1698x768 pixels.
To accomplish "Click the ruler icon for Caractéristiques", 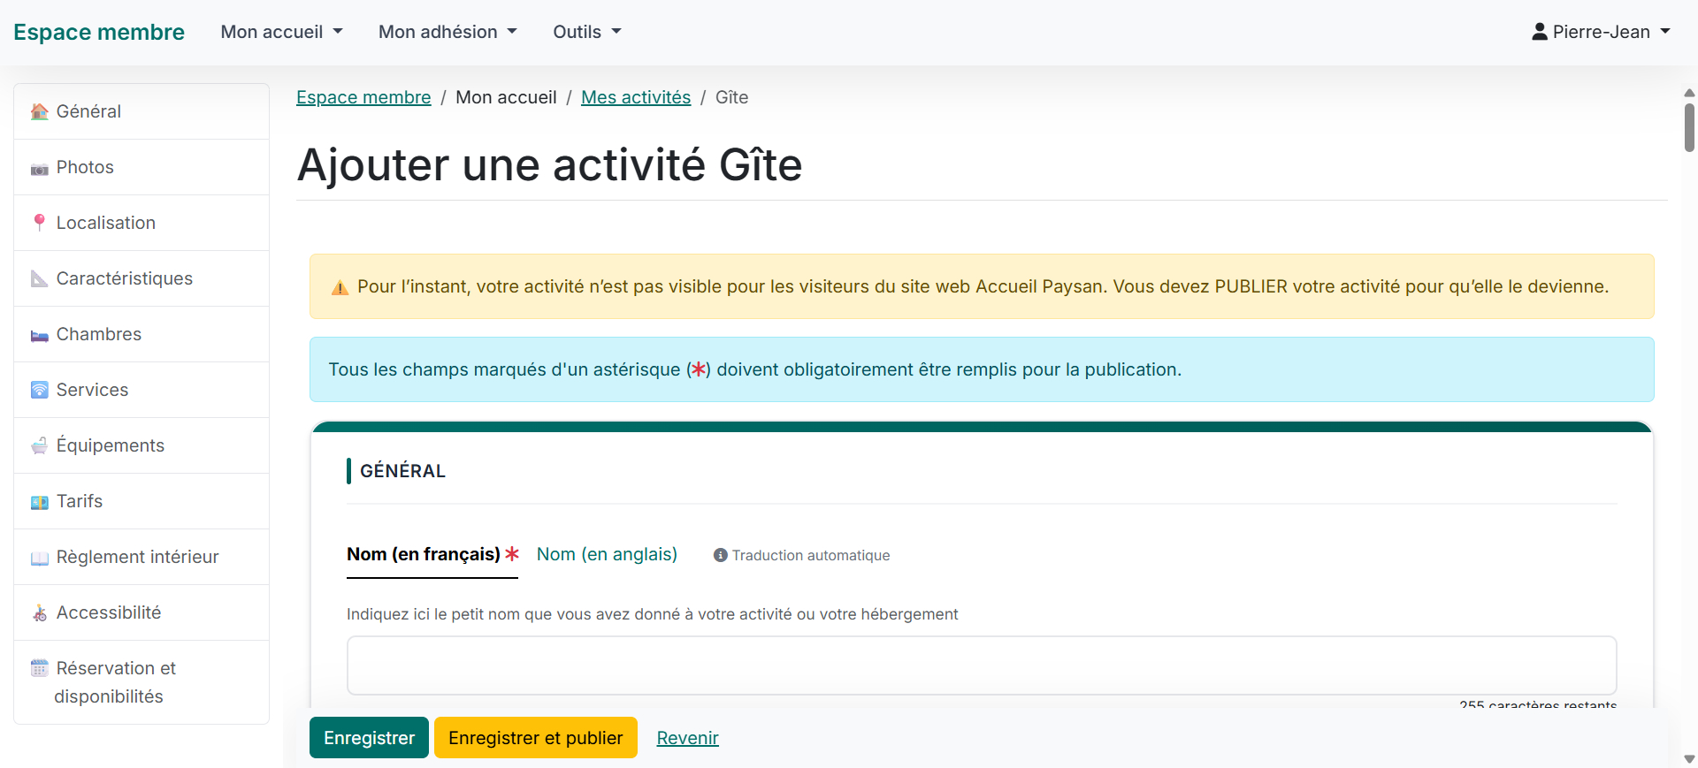I will [x=39, y=279].
